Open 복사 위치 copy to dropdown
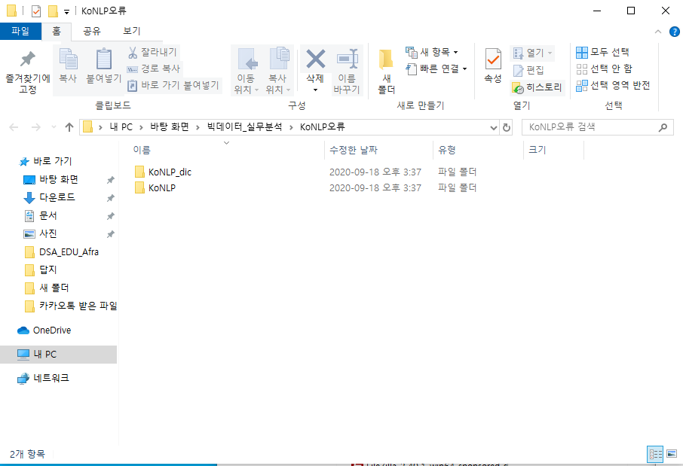Screen dimensions: 683x466 (278, 71)
